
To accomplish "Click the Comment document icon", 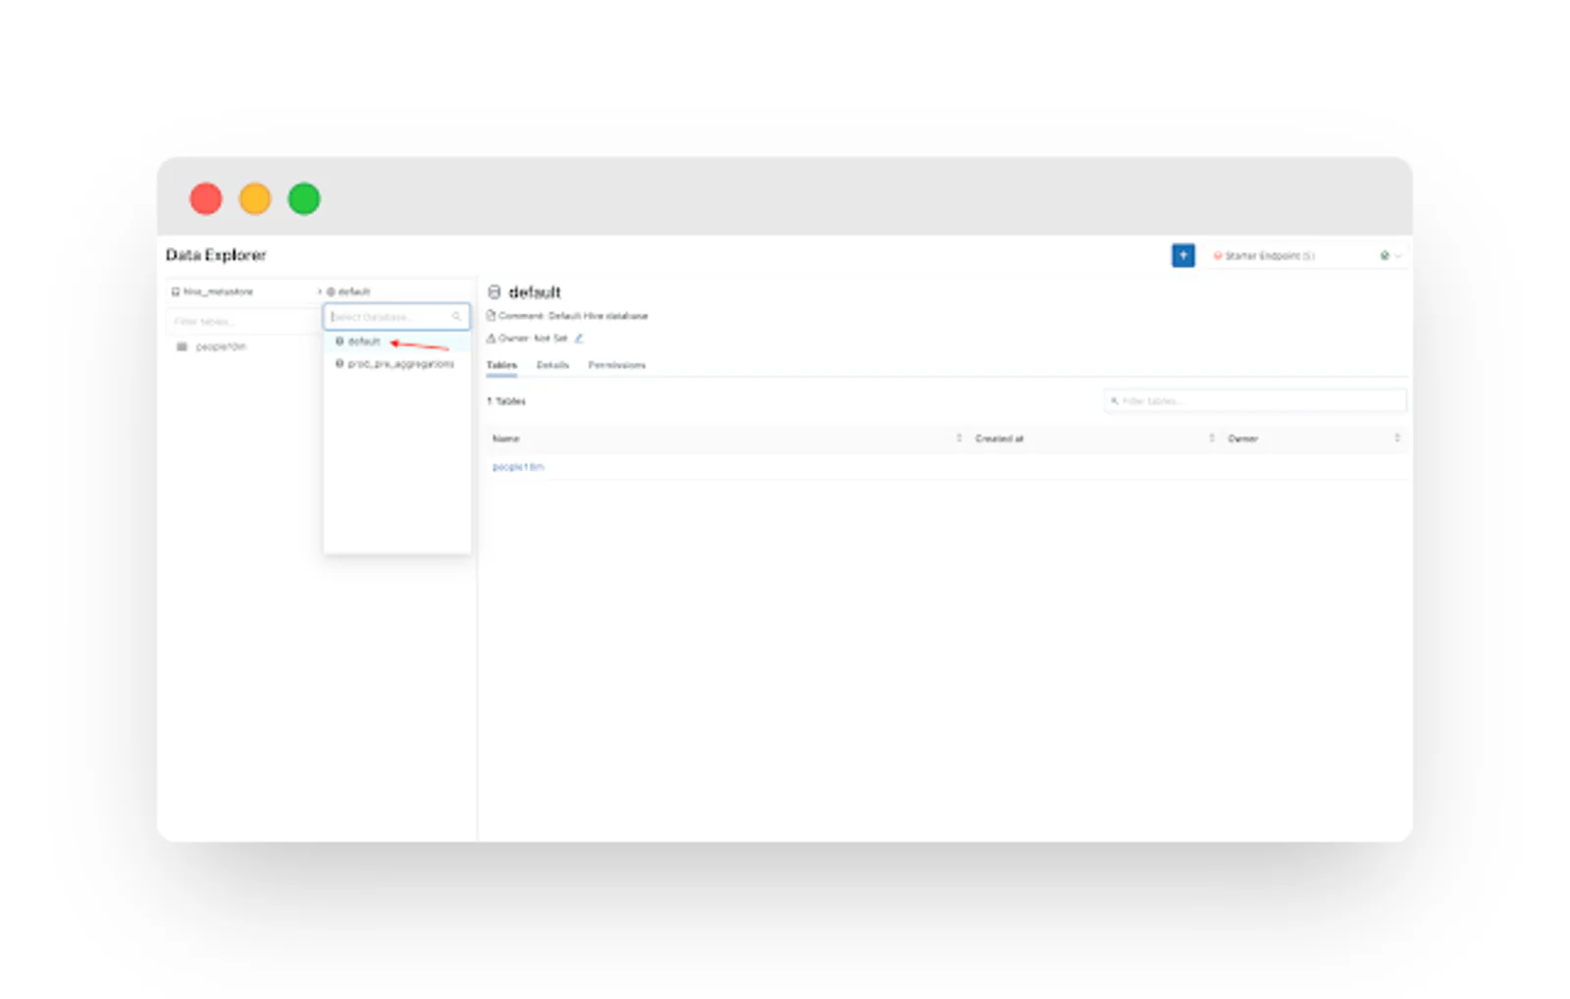I will tap(491, 316).
